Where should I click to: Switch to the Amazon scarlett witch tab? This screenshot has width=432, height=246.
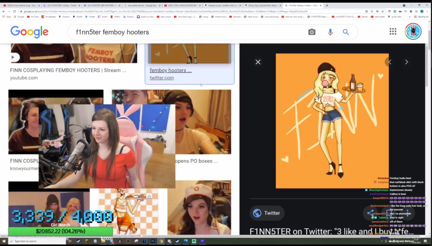(x=222, y=6)
